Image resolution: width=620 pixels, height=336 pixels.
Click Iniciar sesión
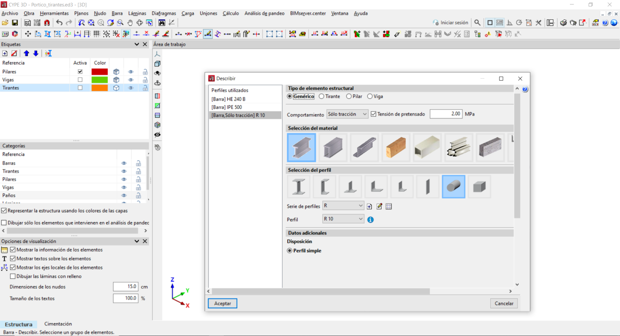pyautogui.click(x=450, y=23)
